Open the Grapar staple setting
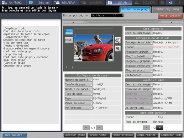 point(139,47)
